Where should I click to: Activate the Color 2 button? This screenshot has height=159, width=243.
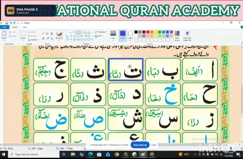click(130, 36)
